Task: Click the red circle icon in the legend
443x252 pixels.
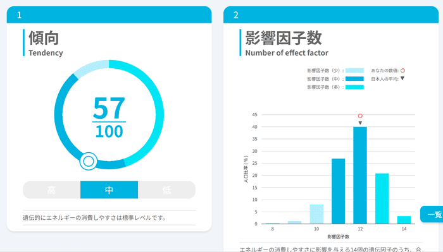Action: point(402,71)
